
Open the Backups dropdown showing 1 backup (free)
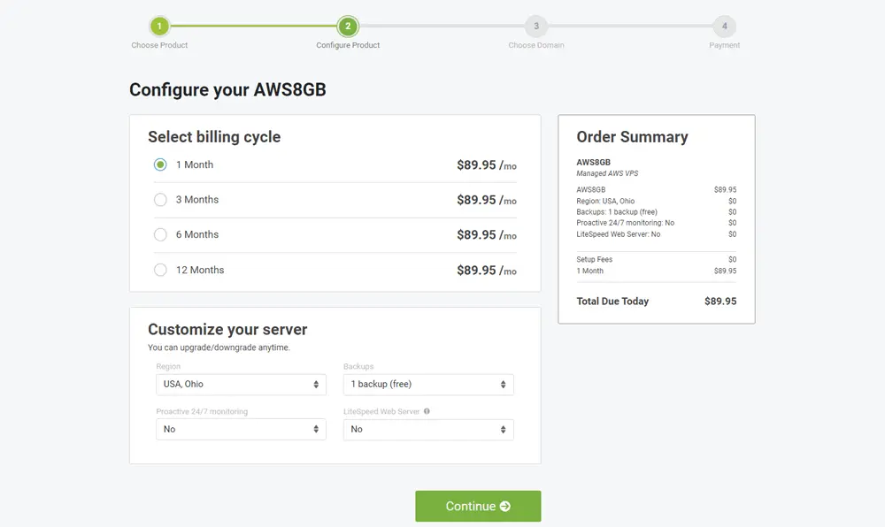428,385
